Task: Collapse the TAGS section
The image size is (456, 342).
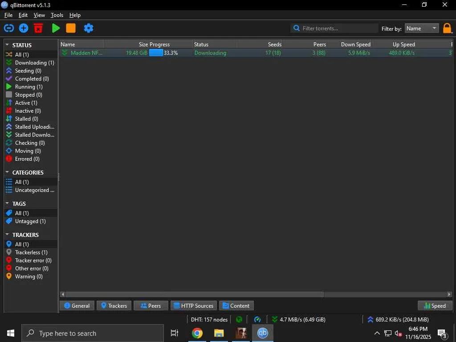Action: (x=7, y=204)
